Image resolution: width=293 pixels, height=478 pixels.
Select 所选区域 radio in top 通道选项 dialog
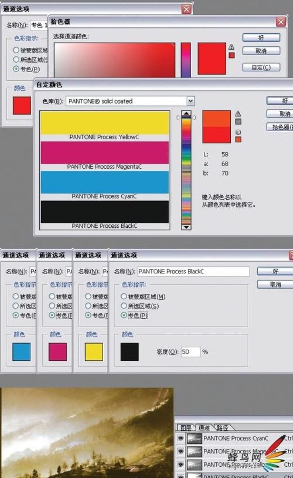pos(16,60)
